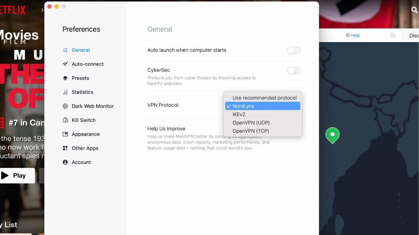The width and height of the screenshot is (419, 235).
Task: Choose OpenVPN (UDP) as the protocol
Action: (251, 122)
